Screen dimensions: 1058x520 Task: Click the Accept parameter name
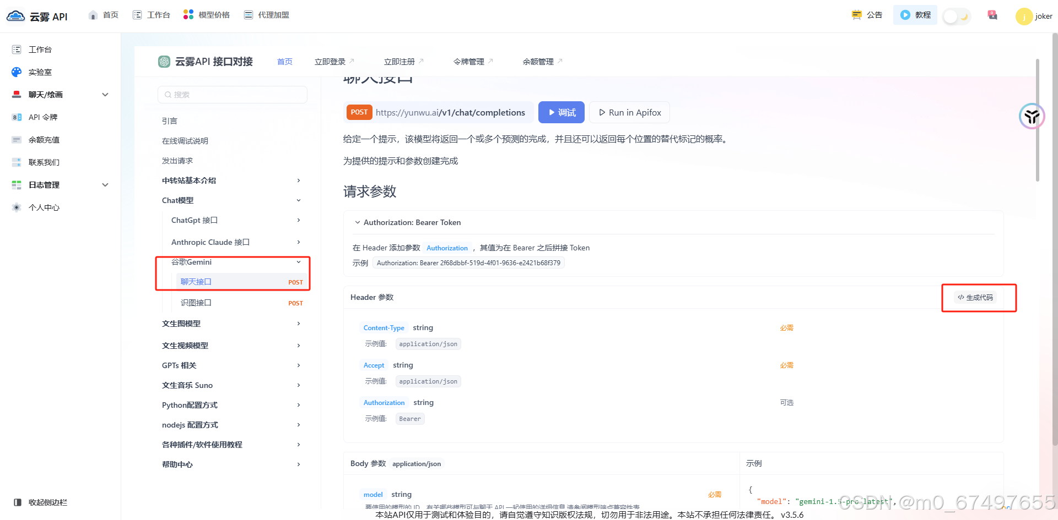tap(374, 365)
